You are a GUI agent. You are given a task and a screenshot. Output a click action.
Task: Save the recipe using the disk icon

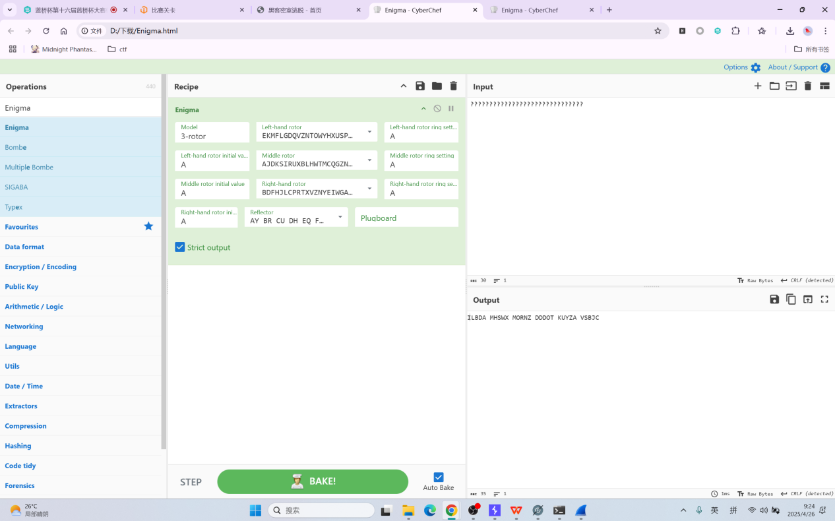(420, 86)
